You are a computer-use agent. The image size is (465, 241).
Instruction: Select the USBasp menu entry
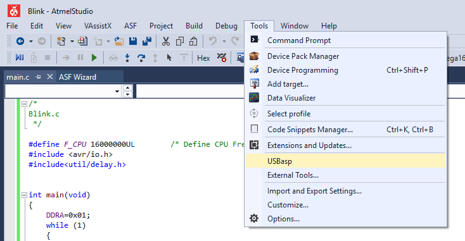click(345, 161)
